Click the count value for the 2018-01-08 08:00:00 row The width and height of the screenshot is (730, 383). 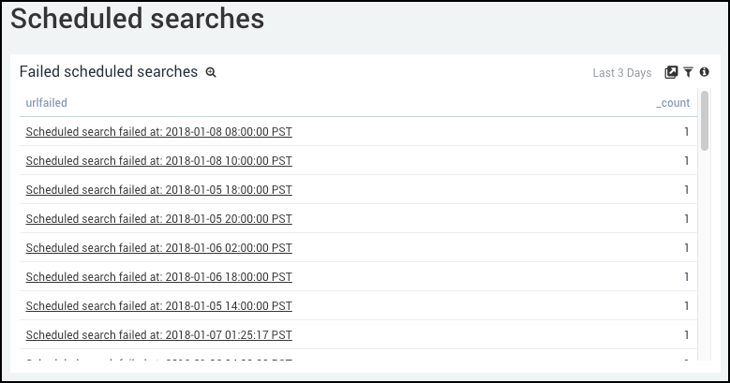pyautogui.click(x=686, y=132)
